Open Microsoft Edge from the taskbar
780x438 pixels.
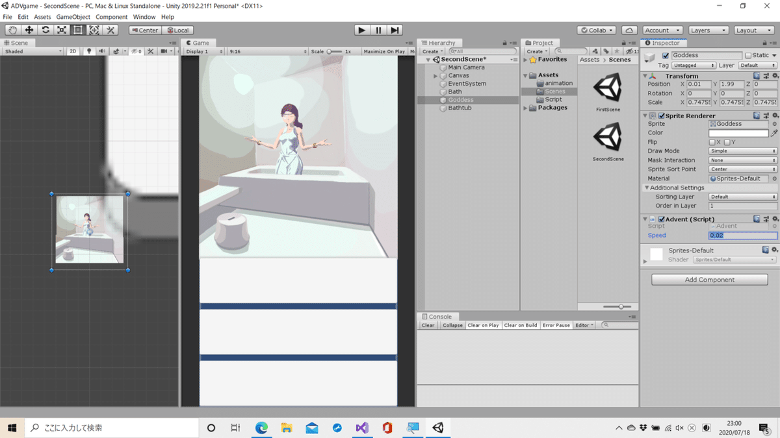coord(261,428)
